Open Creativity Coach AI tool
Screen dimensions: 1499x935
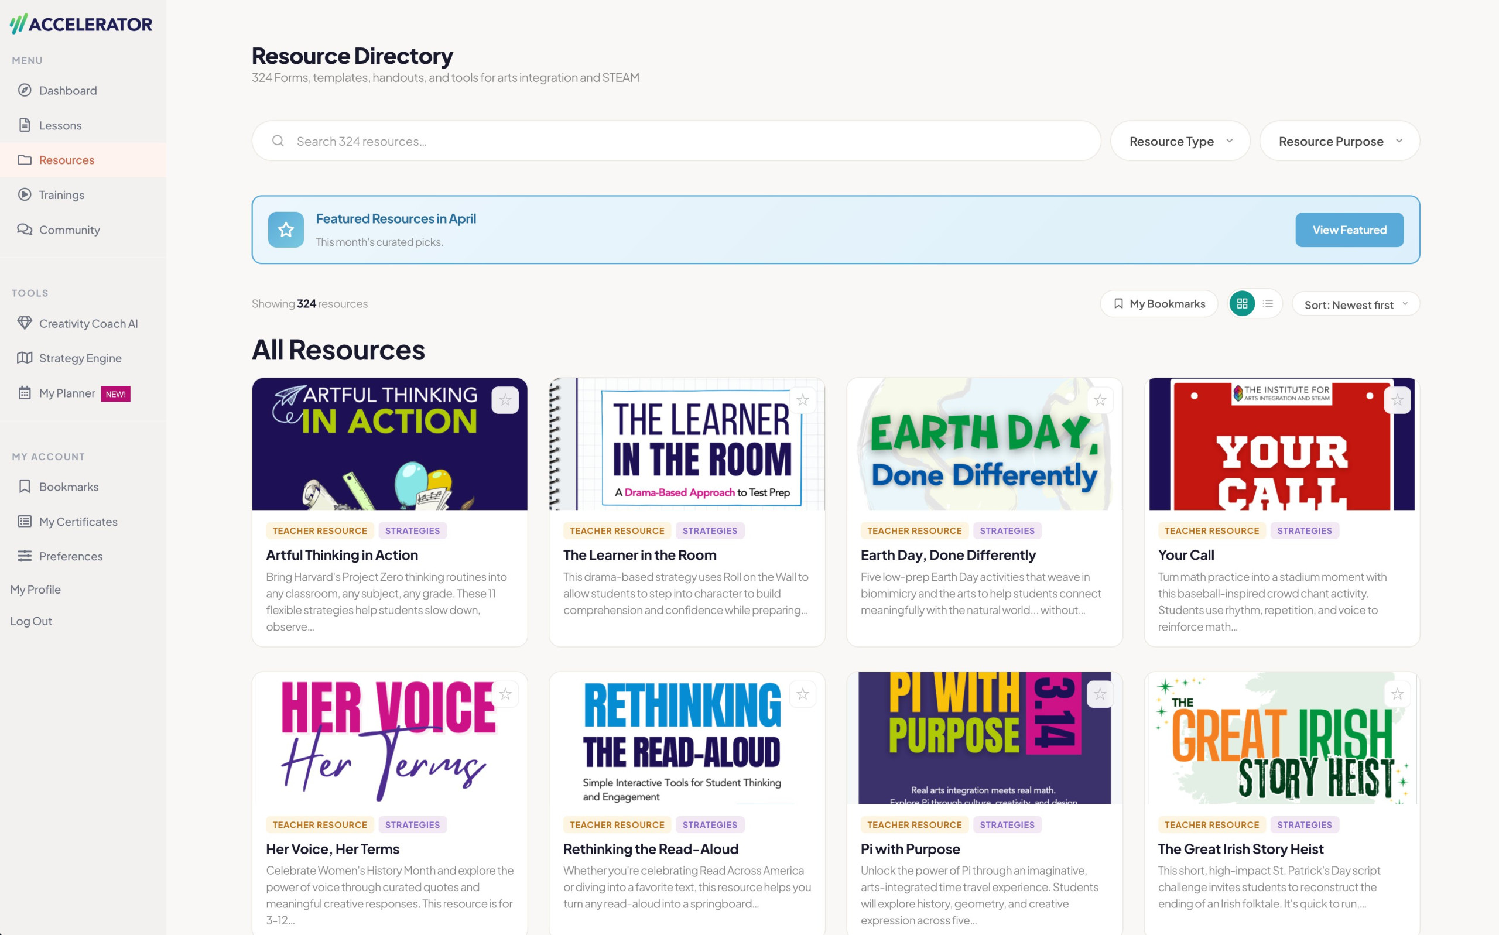[83, 323]
